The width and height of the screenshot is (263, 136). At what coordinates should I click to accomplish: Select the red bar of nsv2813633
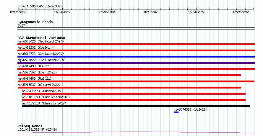tap(134, 100)
